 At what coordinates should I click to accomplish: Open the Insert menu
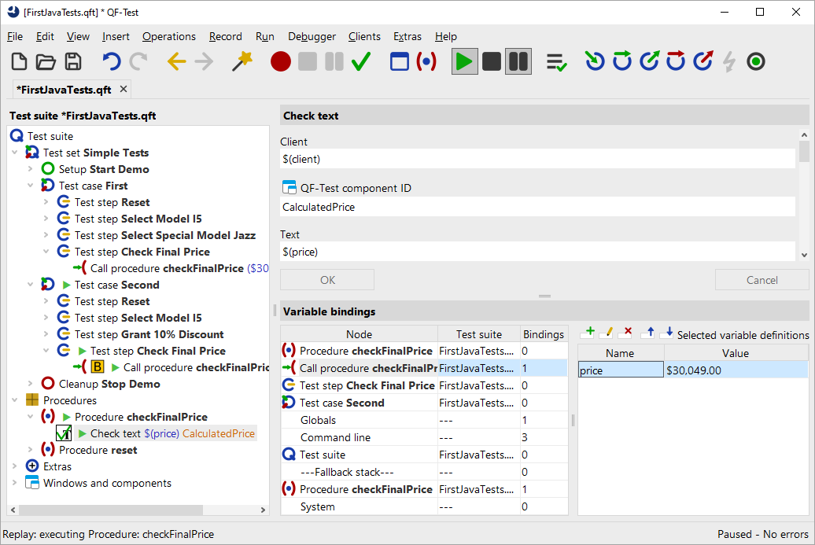[x=116, y=36]
